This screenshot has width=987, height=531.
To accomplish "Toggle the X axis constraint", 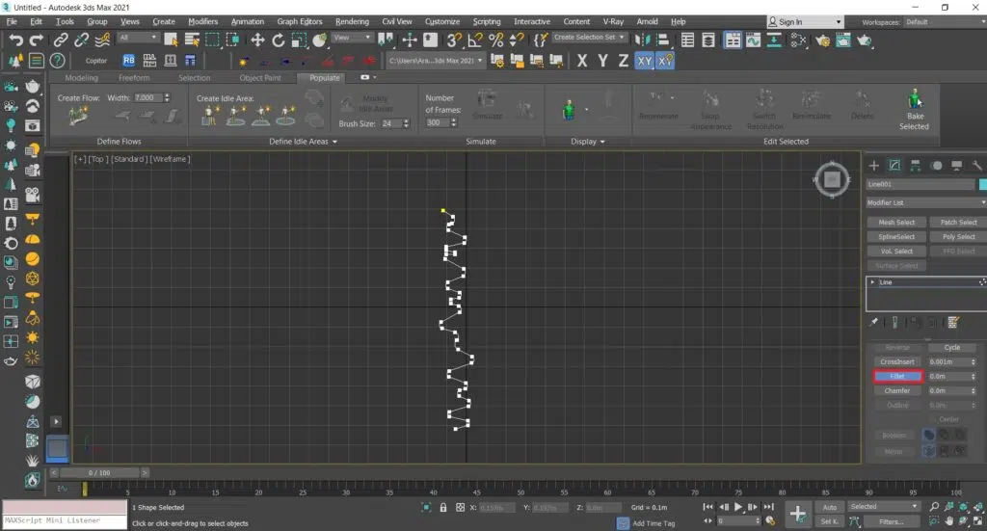I will (x=582, y=61).
